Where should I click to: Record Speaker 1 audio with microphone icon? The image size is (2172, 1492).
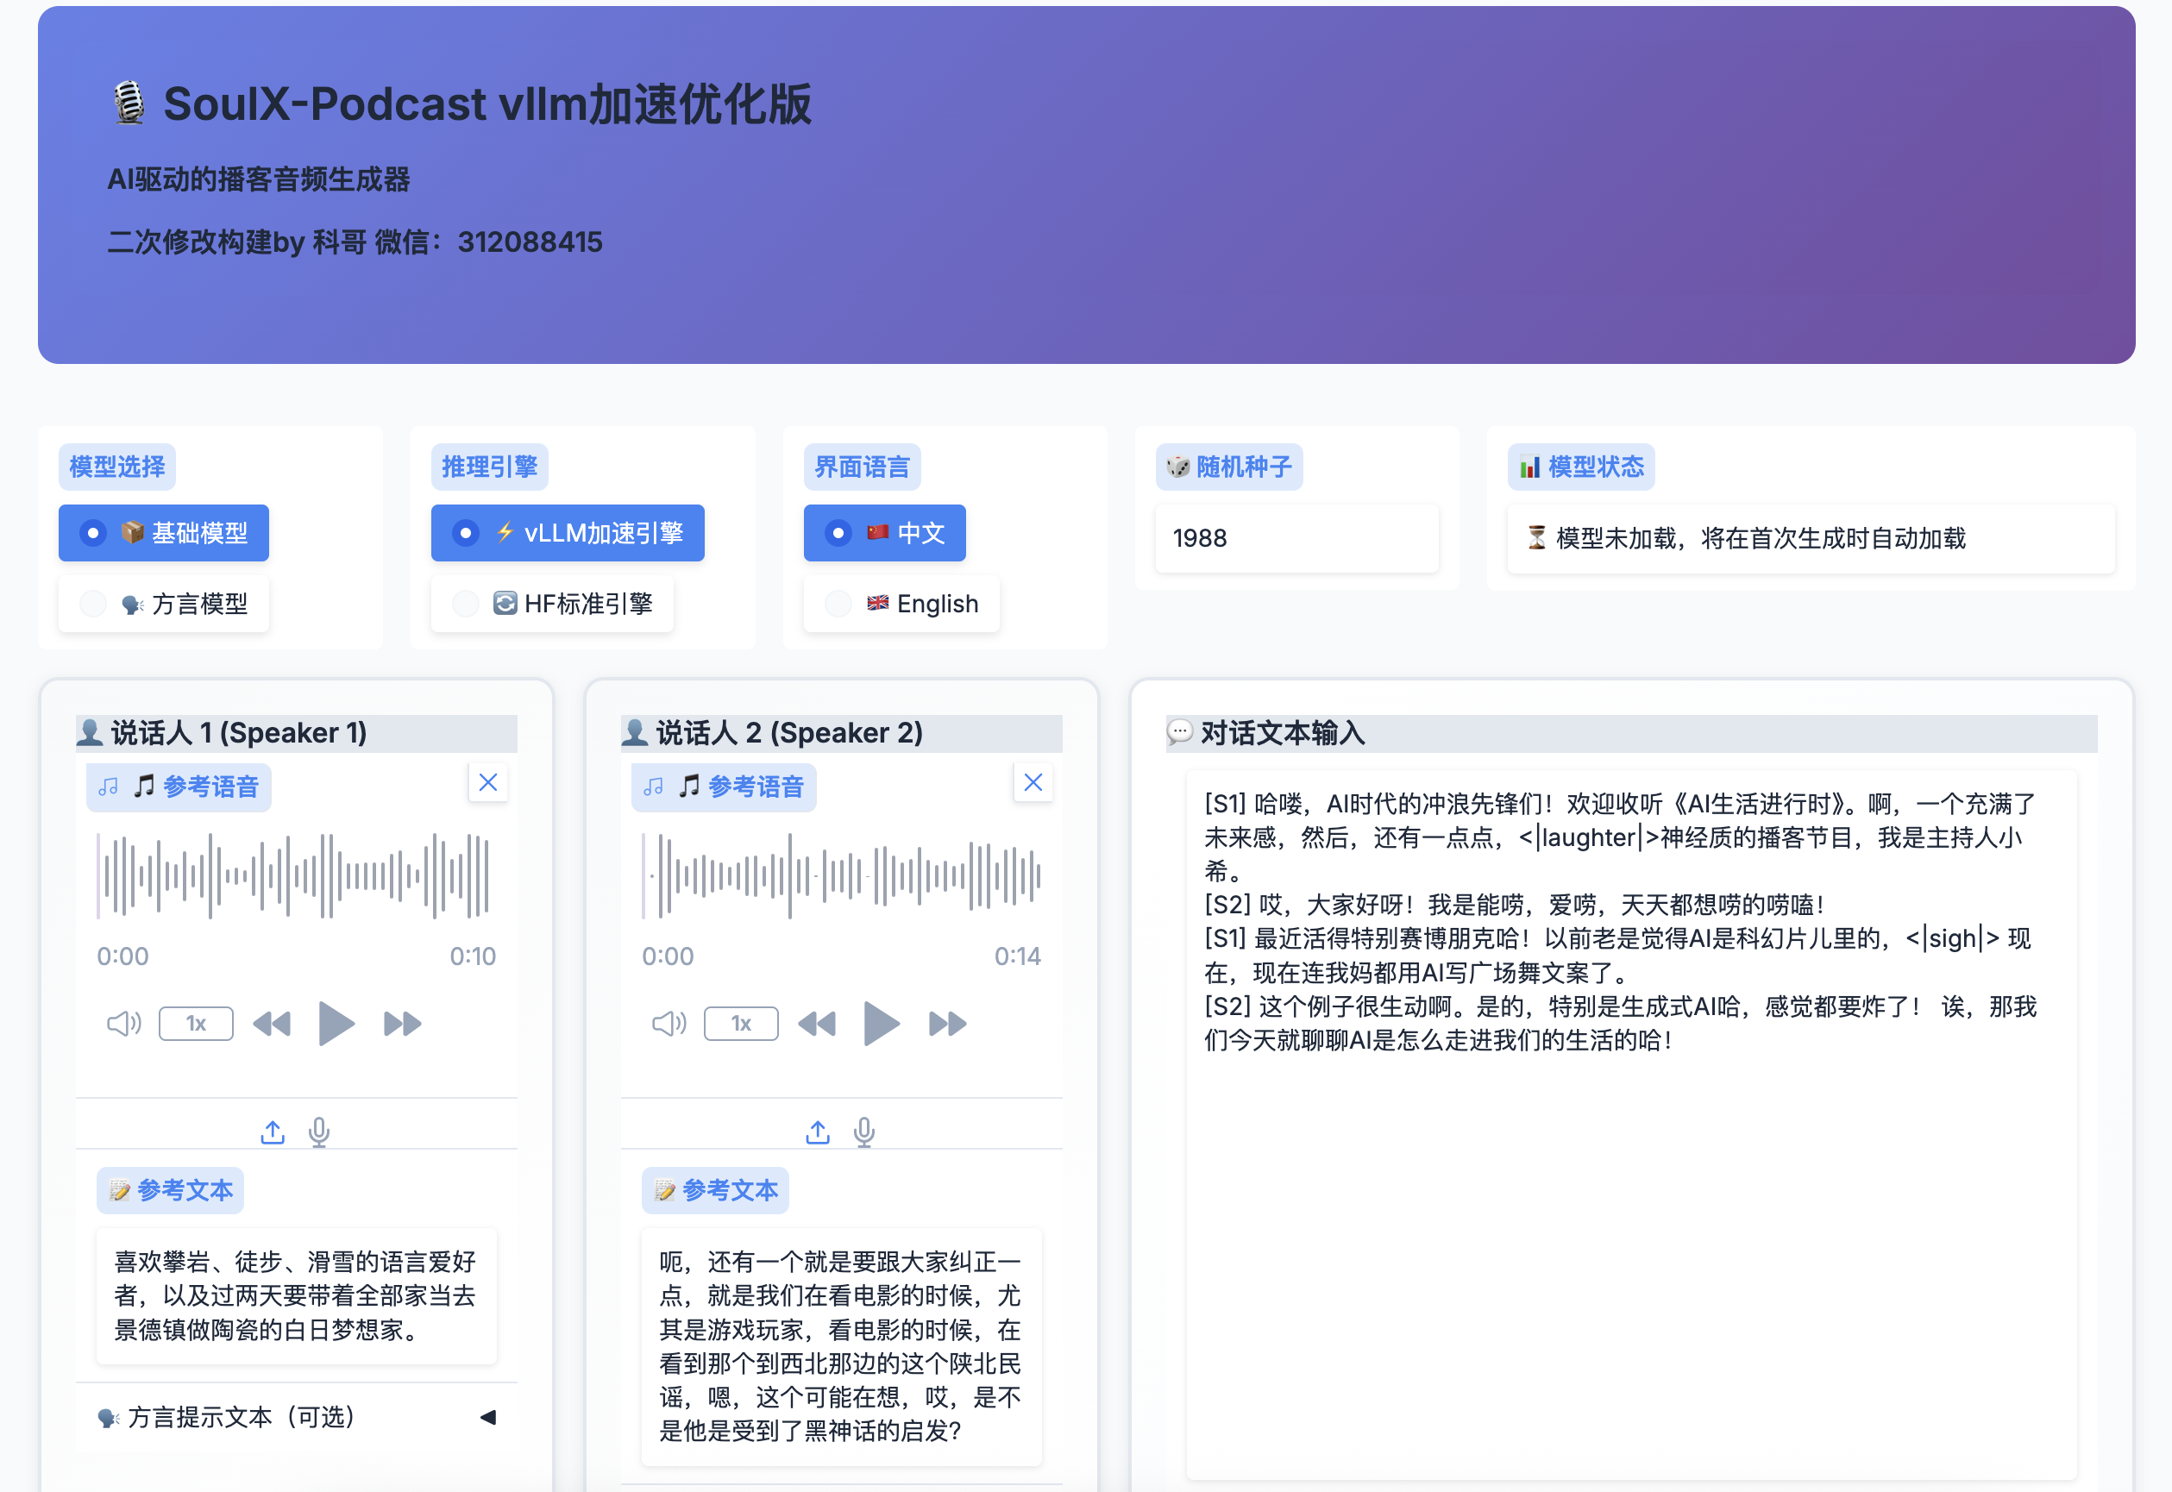point(319,1132)
